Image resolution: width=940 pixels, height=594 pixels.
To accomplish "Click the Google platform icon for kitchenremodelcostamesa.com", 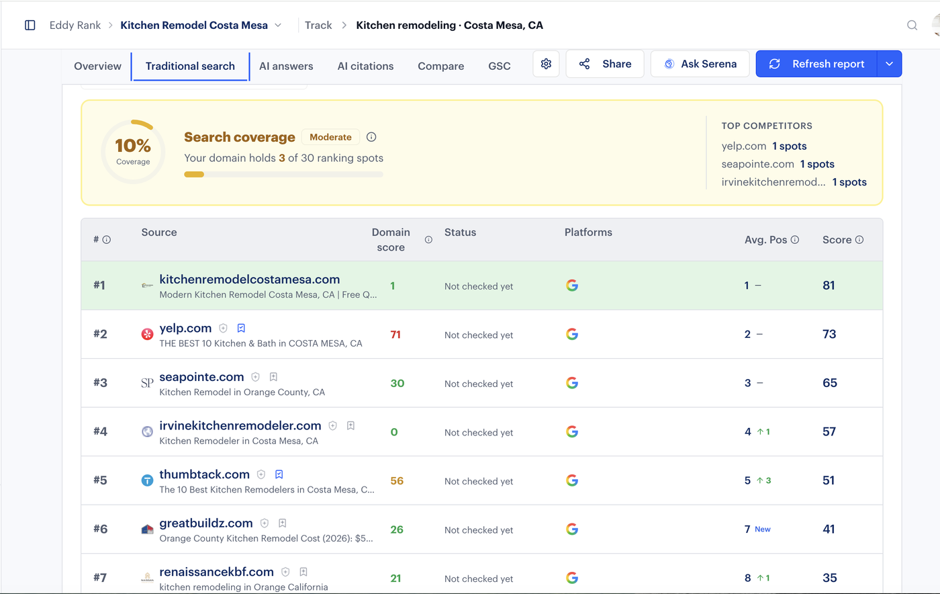I will pos(572,286).
